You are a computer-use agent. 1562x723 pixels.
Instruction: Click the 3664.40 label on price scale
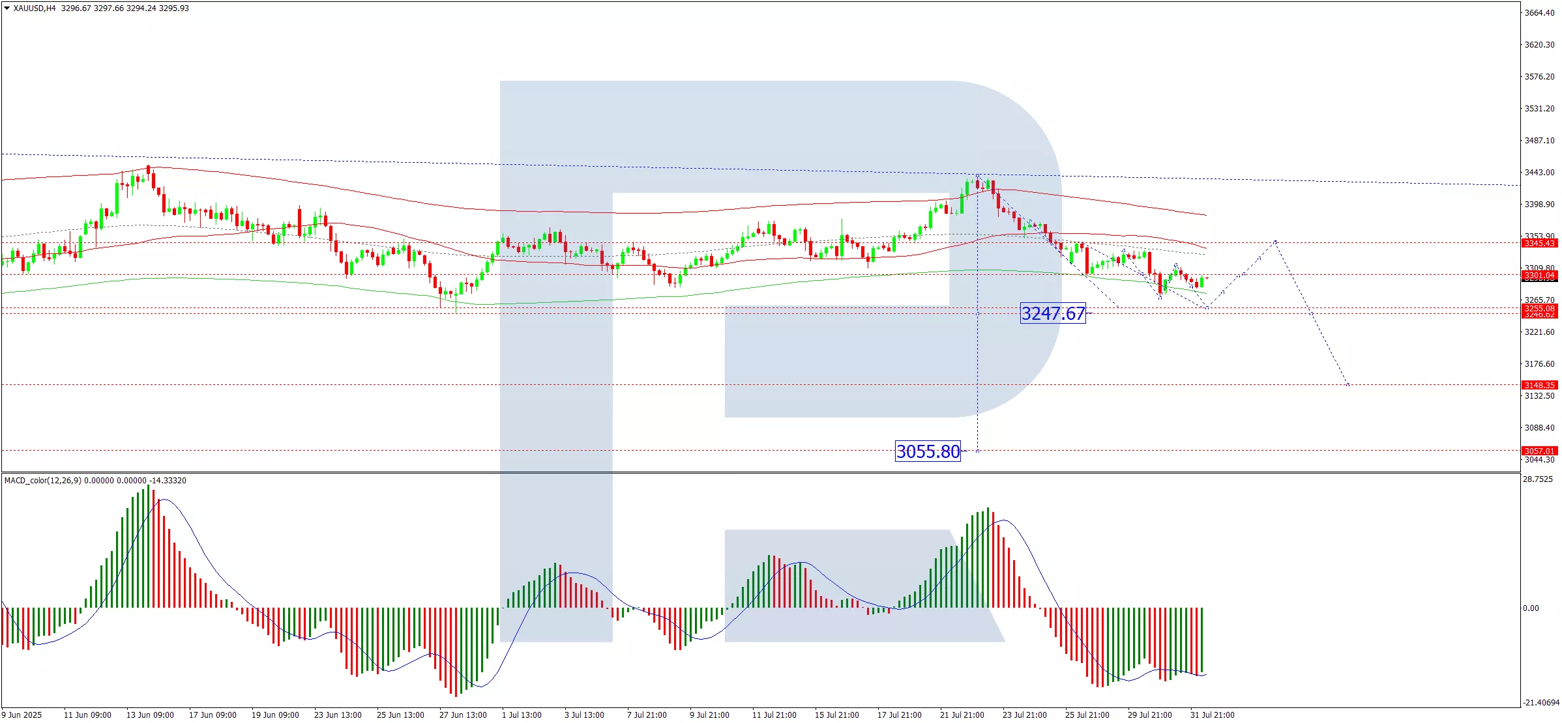(x=1539, y=13)
